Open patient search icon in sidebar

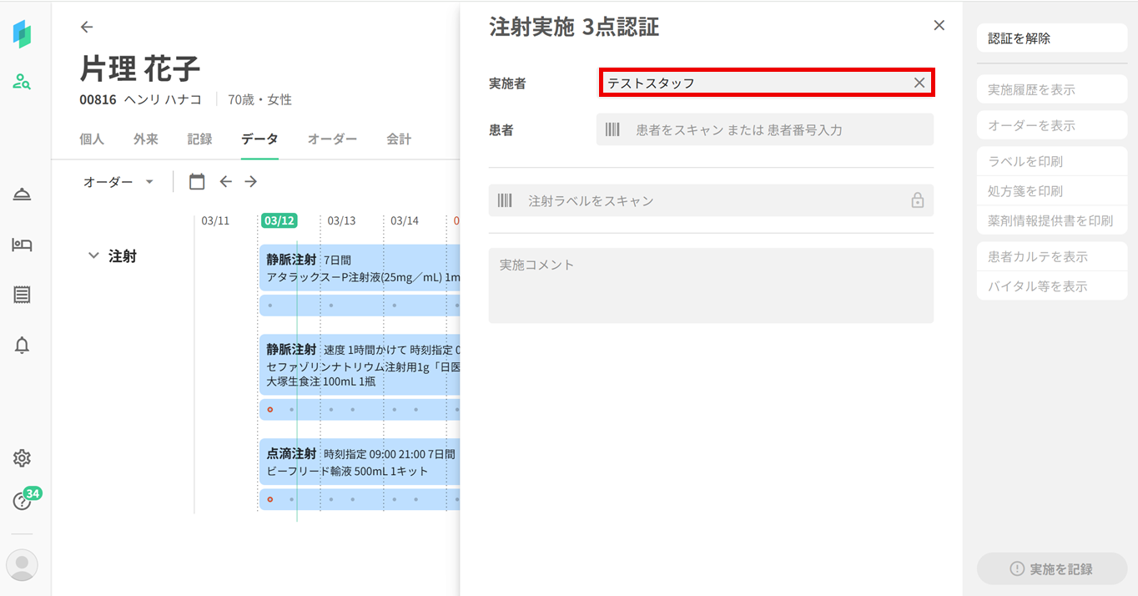(x=23, y=82)
